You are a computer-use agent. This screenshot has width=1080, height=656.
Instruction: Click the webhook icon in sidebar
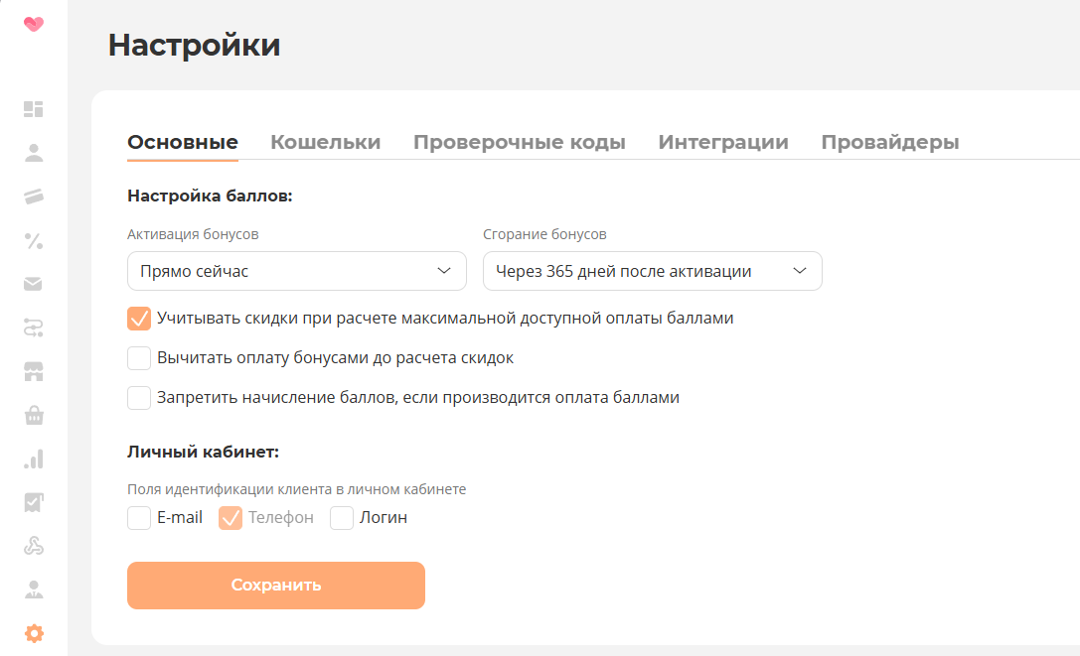[34, 546]
